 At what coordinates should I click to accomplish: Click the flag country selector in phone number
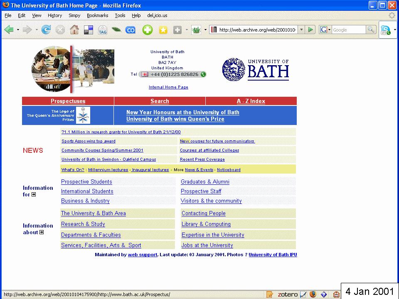click(145, 74)
